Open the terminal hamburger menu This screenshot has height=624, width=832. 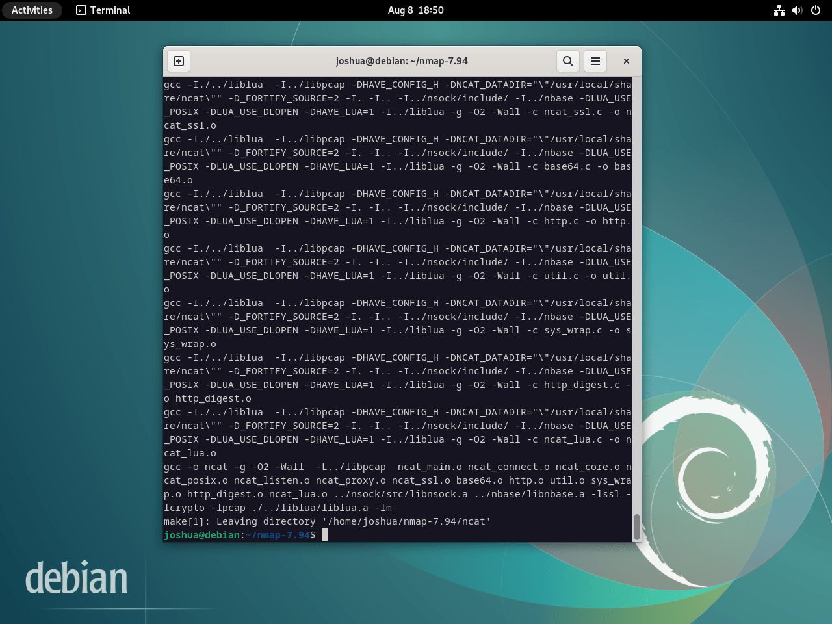pos(595,60)
